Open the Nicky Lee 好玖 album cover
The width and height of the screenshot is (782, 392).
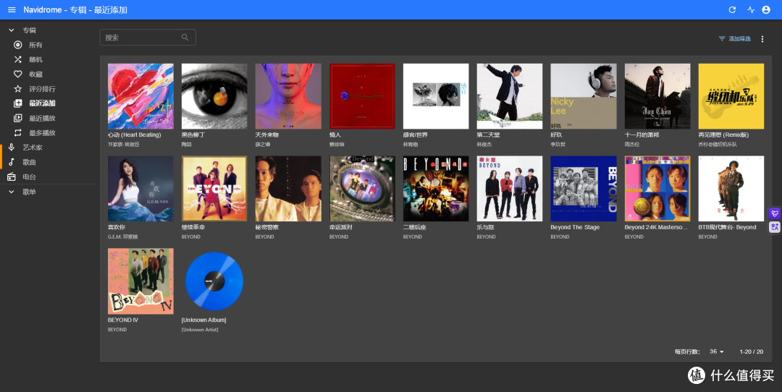click(x=584, y=96)
